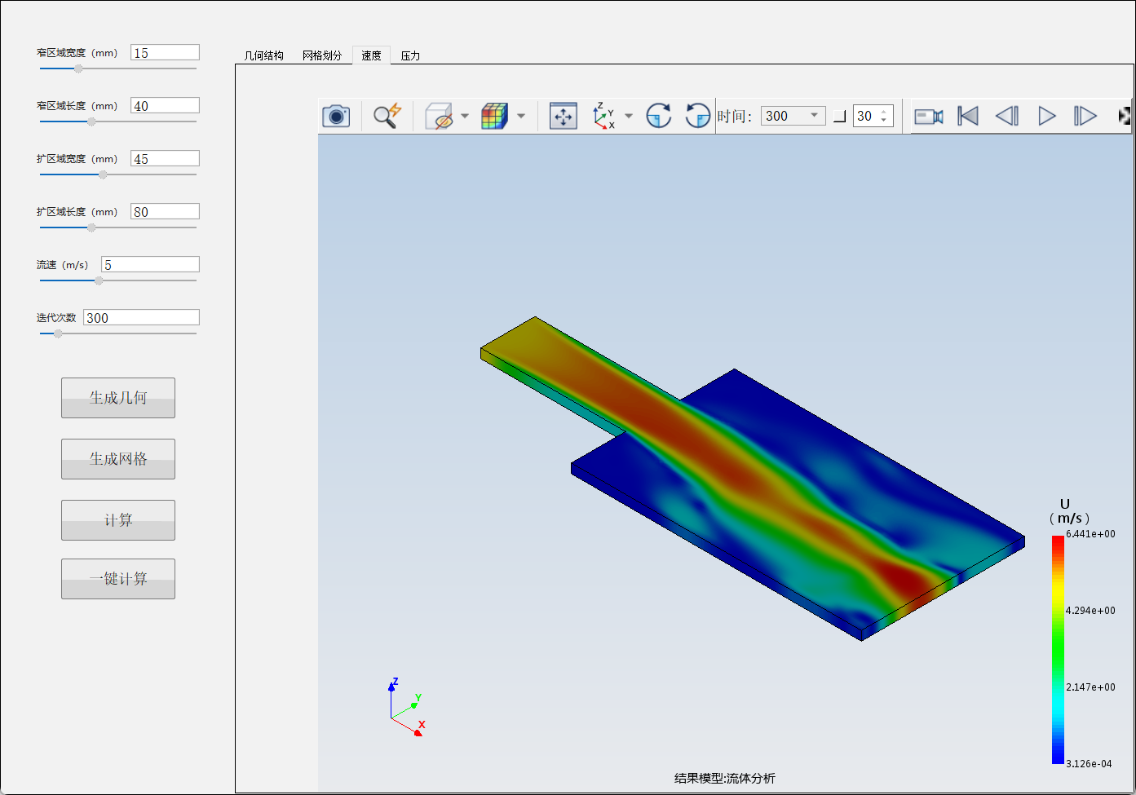Click the 扩区域长度 slider handle
Screen dimensions: 1136x795
pos(91,227)
